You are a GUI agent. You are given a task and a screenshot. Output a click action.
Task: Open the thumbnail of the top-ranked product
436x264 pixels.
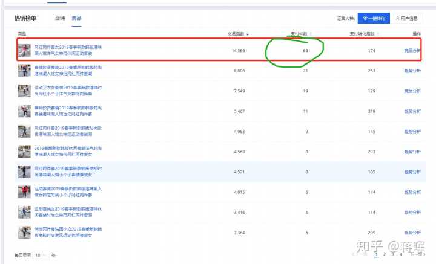coord(24,50)
